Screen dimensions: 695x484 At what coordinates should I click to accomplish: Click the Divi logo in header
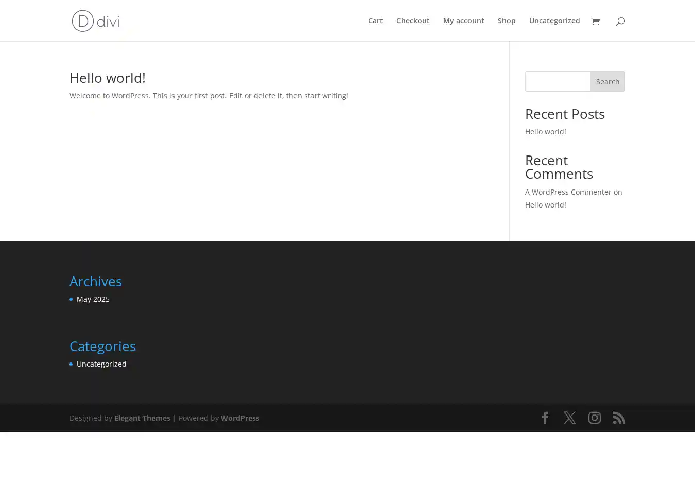tap(95, 21)
